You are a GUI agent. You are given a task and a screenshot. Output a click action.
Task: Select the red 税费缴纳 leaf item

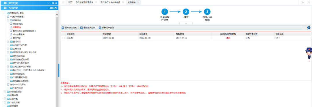click(x=16, y=27)
